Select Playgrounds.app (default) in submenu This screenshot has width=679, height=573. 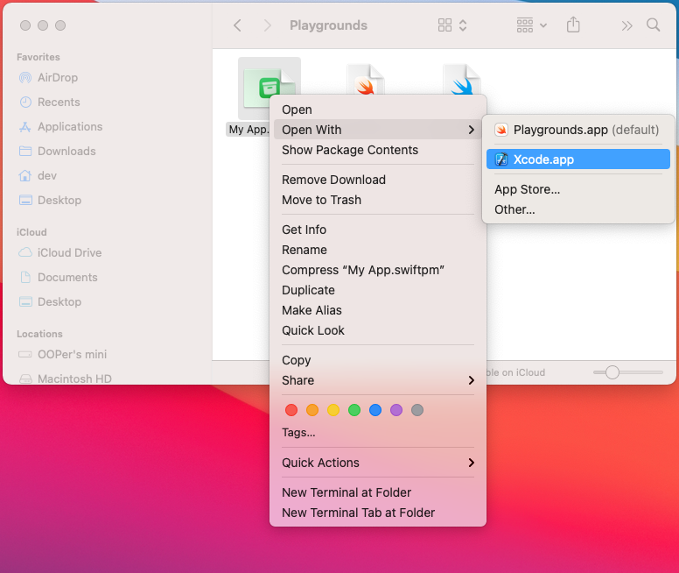coord(578,130)
